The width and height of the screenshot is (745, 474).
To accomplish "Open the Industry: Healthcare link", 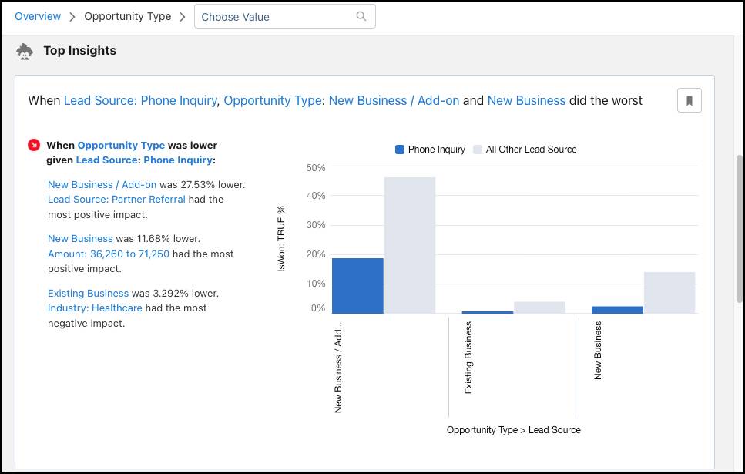I will 96,308.
